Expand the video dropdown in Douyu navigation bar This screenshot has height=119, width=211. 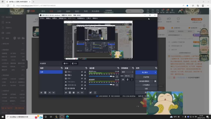point(68,11)
